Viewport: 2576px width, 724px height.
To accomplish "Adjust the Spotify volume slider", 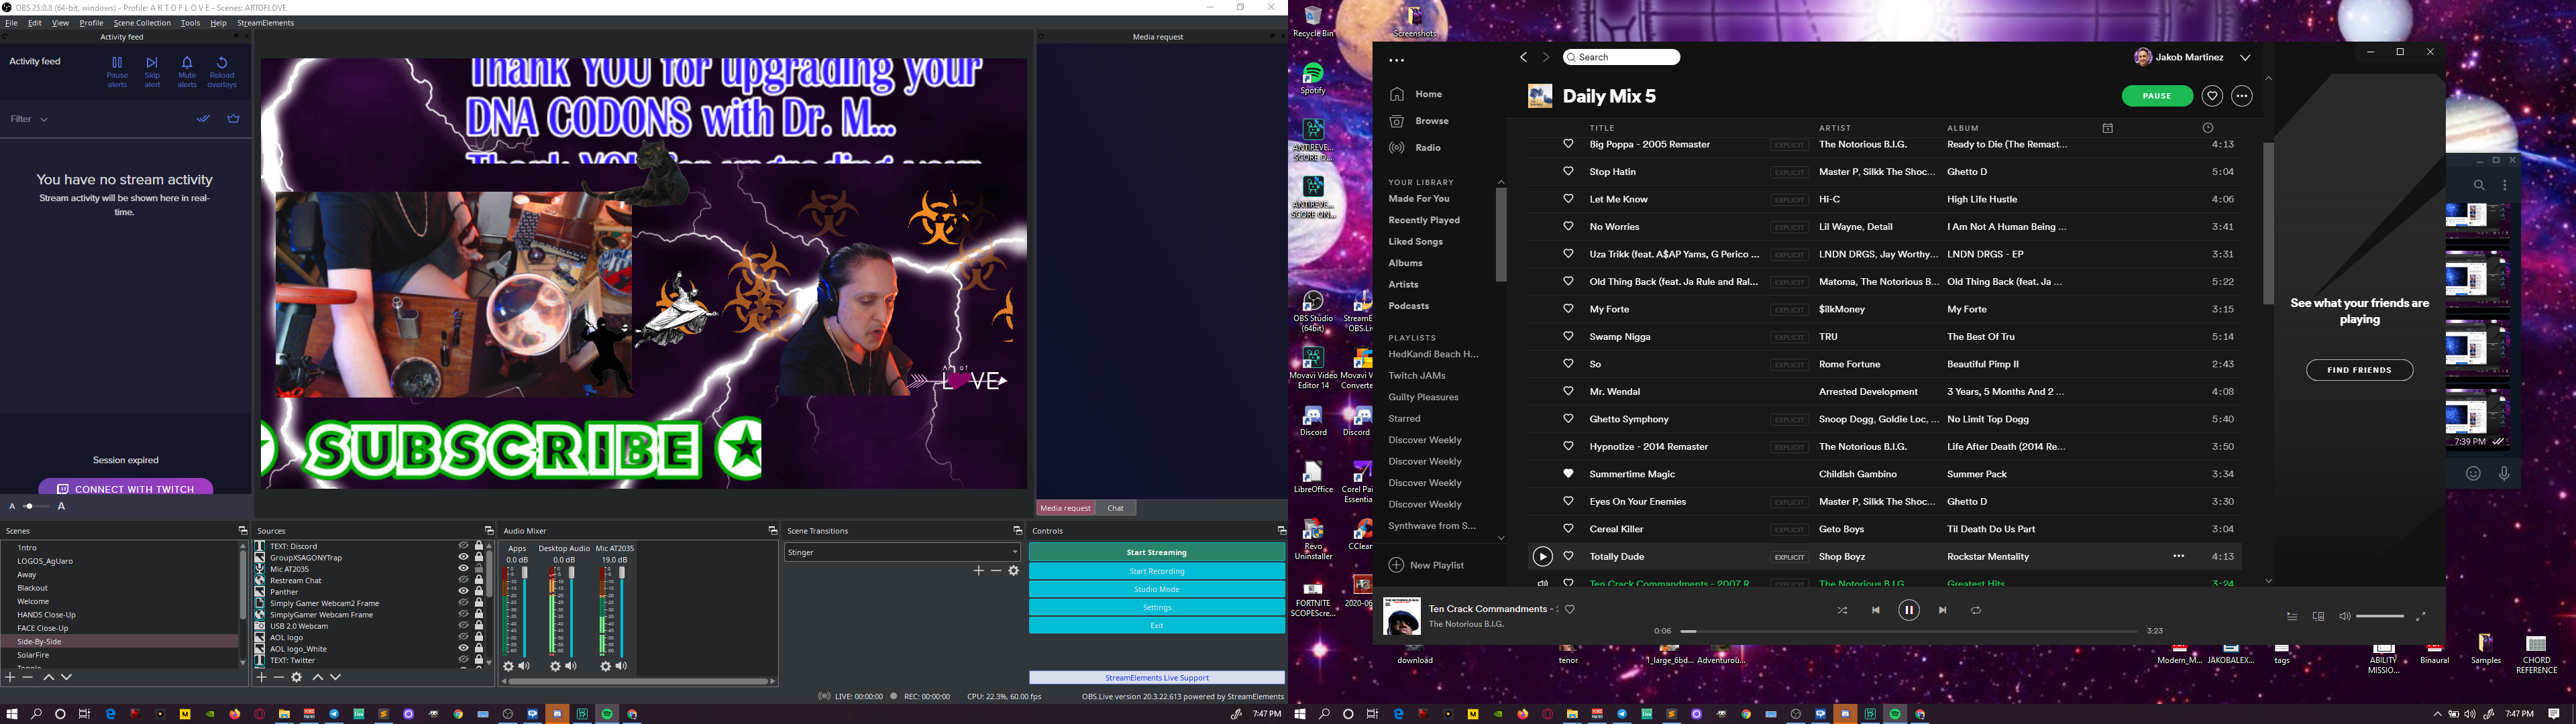I will 2379,617.
